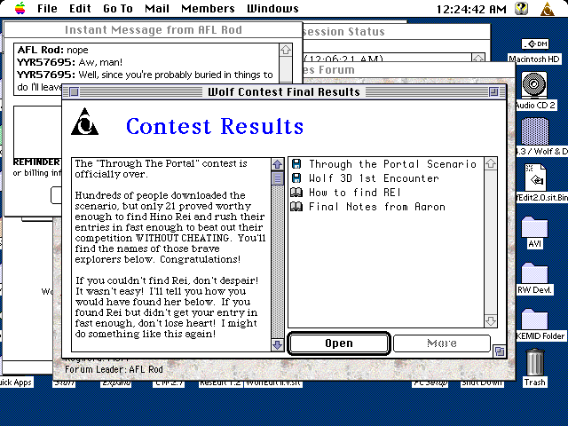The height and width of the screenshot is (426, 568).
Task: Open the File menu
Action: point(47,8)
